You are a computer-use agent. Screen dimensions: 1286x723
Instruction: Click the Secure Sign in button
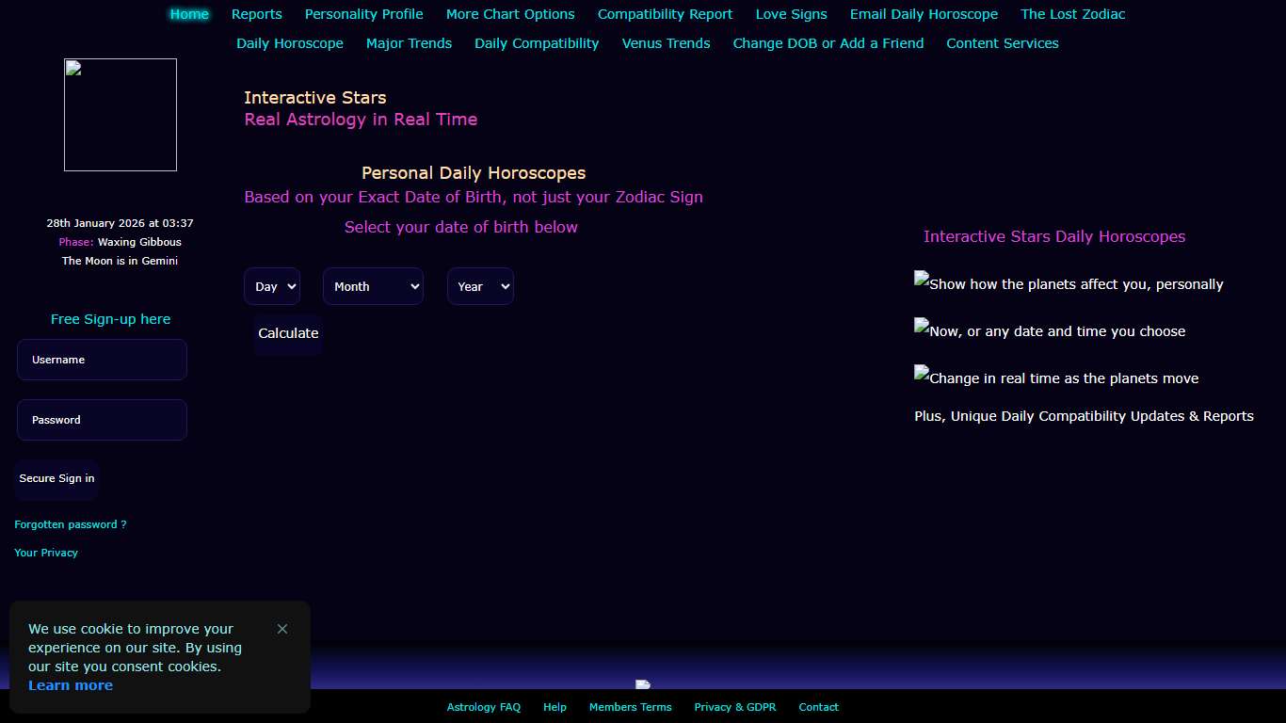point(56,478)
